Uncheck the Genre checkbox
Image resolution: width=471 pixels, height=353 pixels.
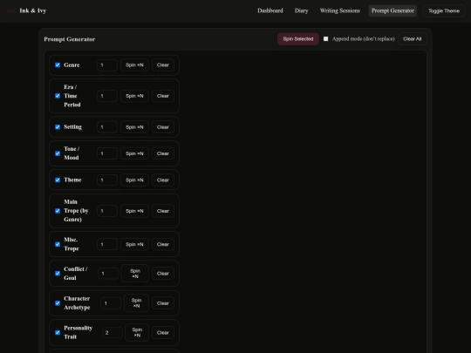58,65
